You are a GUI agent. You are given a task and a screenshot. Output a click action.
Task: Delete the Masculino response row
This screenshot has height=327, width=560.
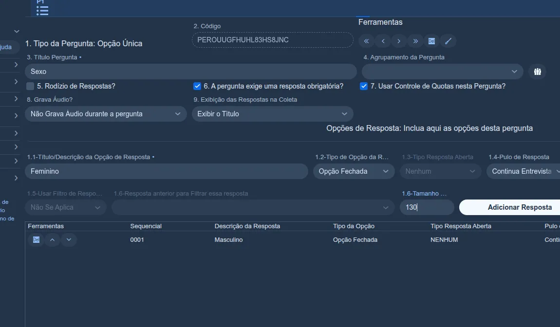pos(36,239)
